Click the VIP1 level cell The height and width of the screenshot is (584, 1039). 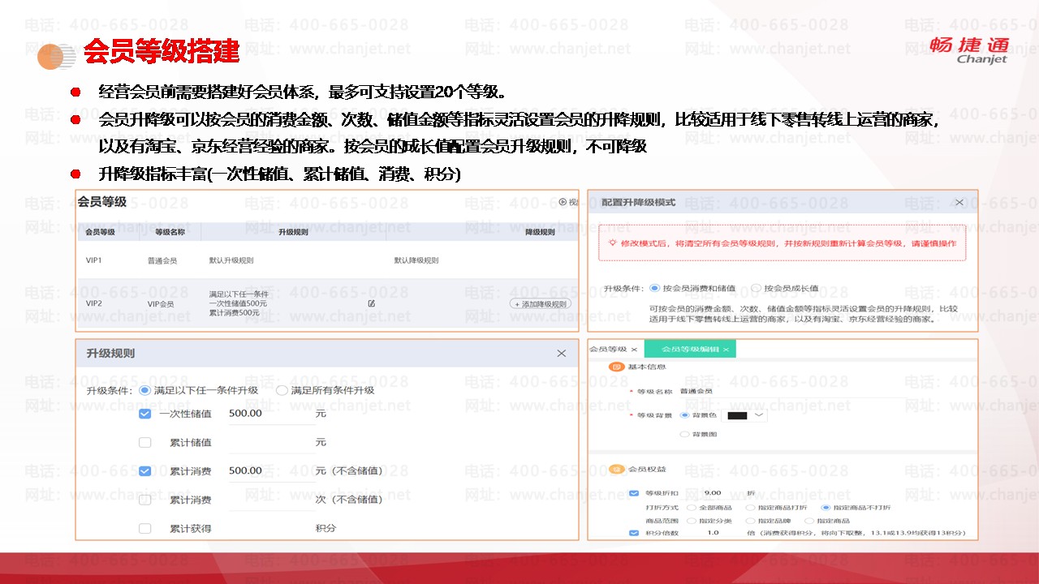pyautogui.click(x=94, y=260)
